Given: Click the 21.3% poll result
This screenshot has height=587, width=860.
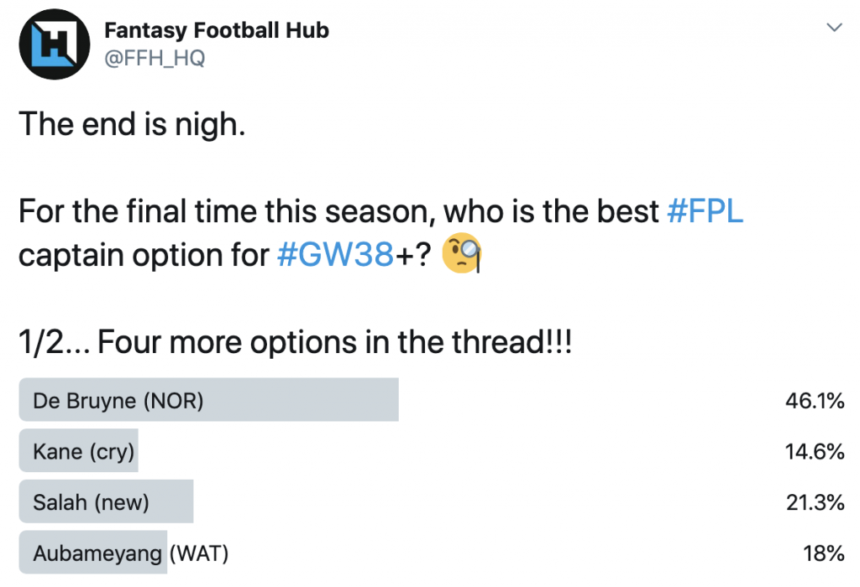Looking at the screenshot, I should (815, 502).
